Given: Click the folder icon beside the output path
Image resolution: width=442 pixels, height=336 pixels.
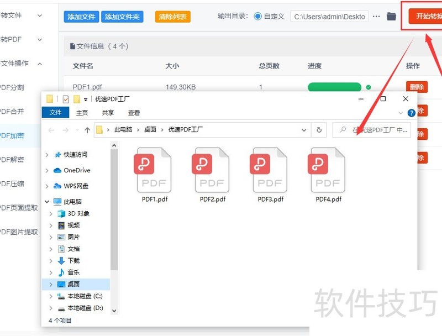Looking at the screenshot, I should [391, 16].
